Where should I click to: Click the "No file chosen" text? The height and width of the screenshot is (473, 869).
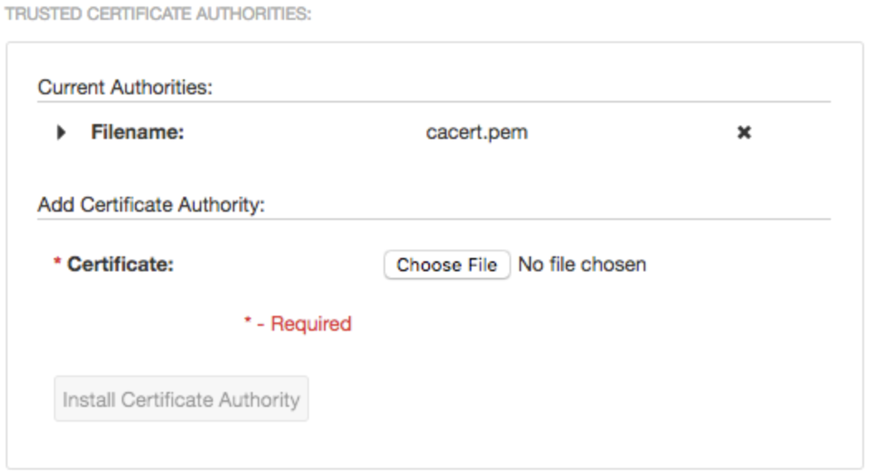tap(582, 265)
